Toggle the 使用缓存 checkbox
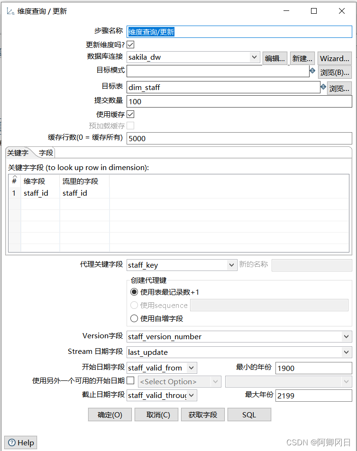This screenshot has height=451, width=357. [x=130, y=114]
